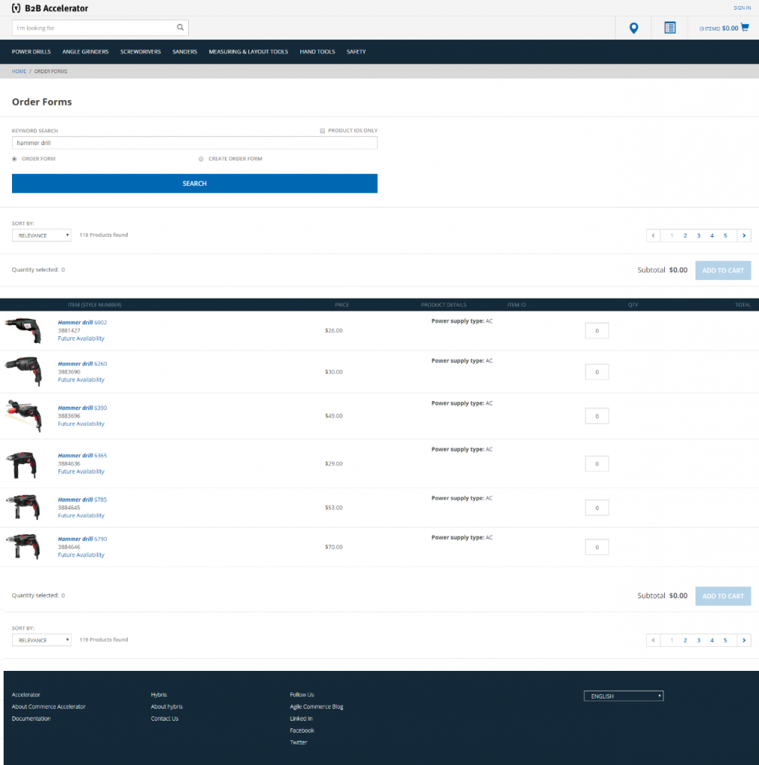Open the quick order list icon
The width and height of the screenshot is (759, 765).
[670, 28]
